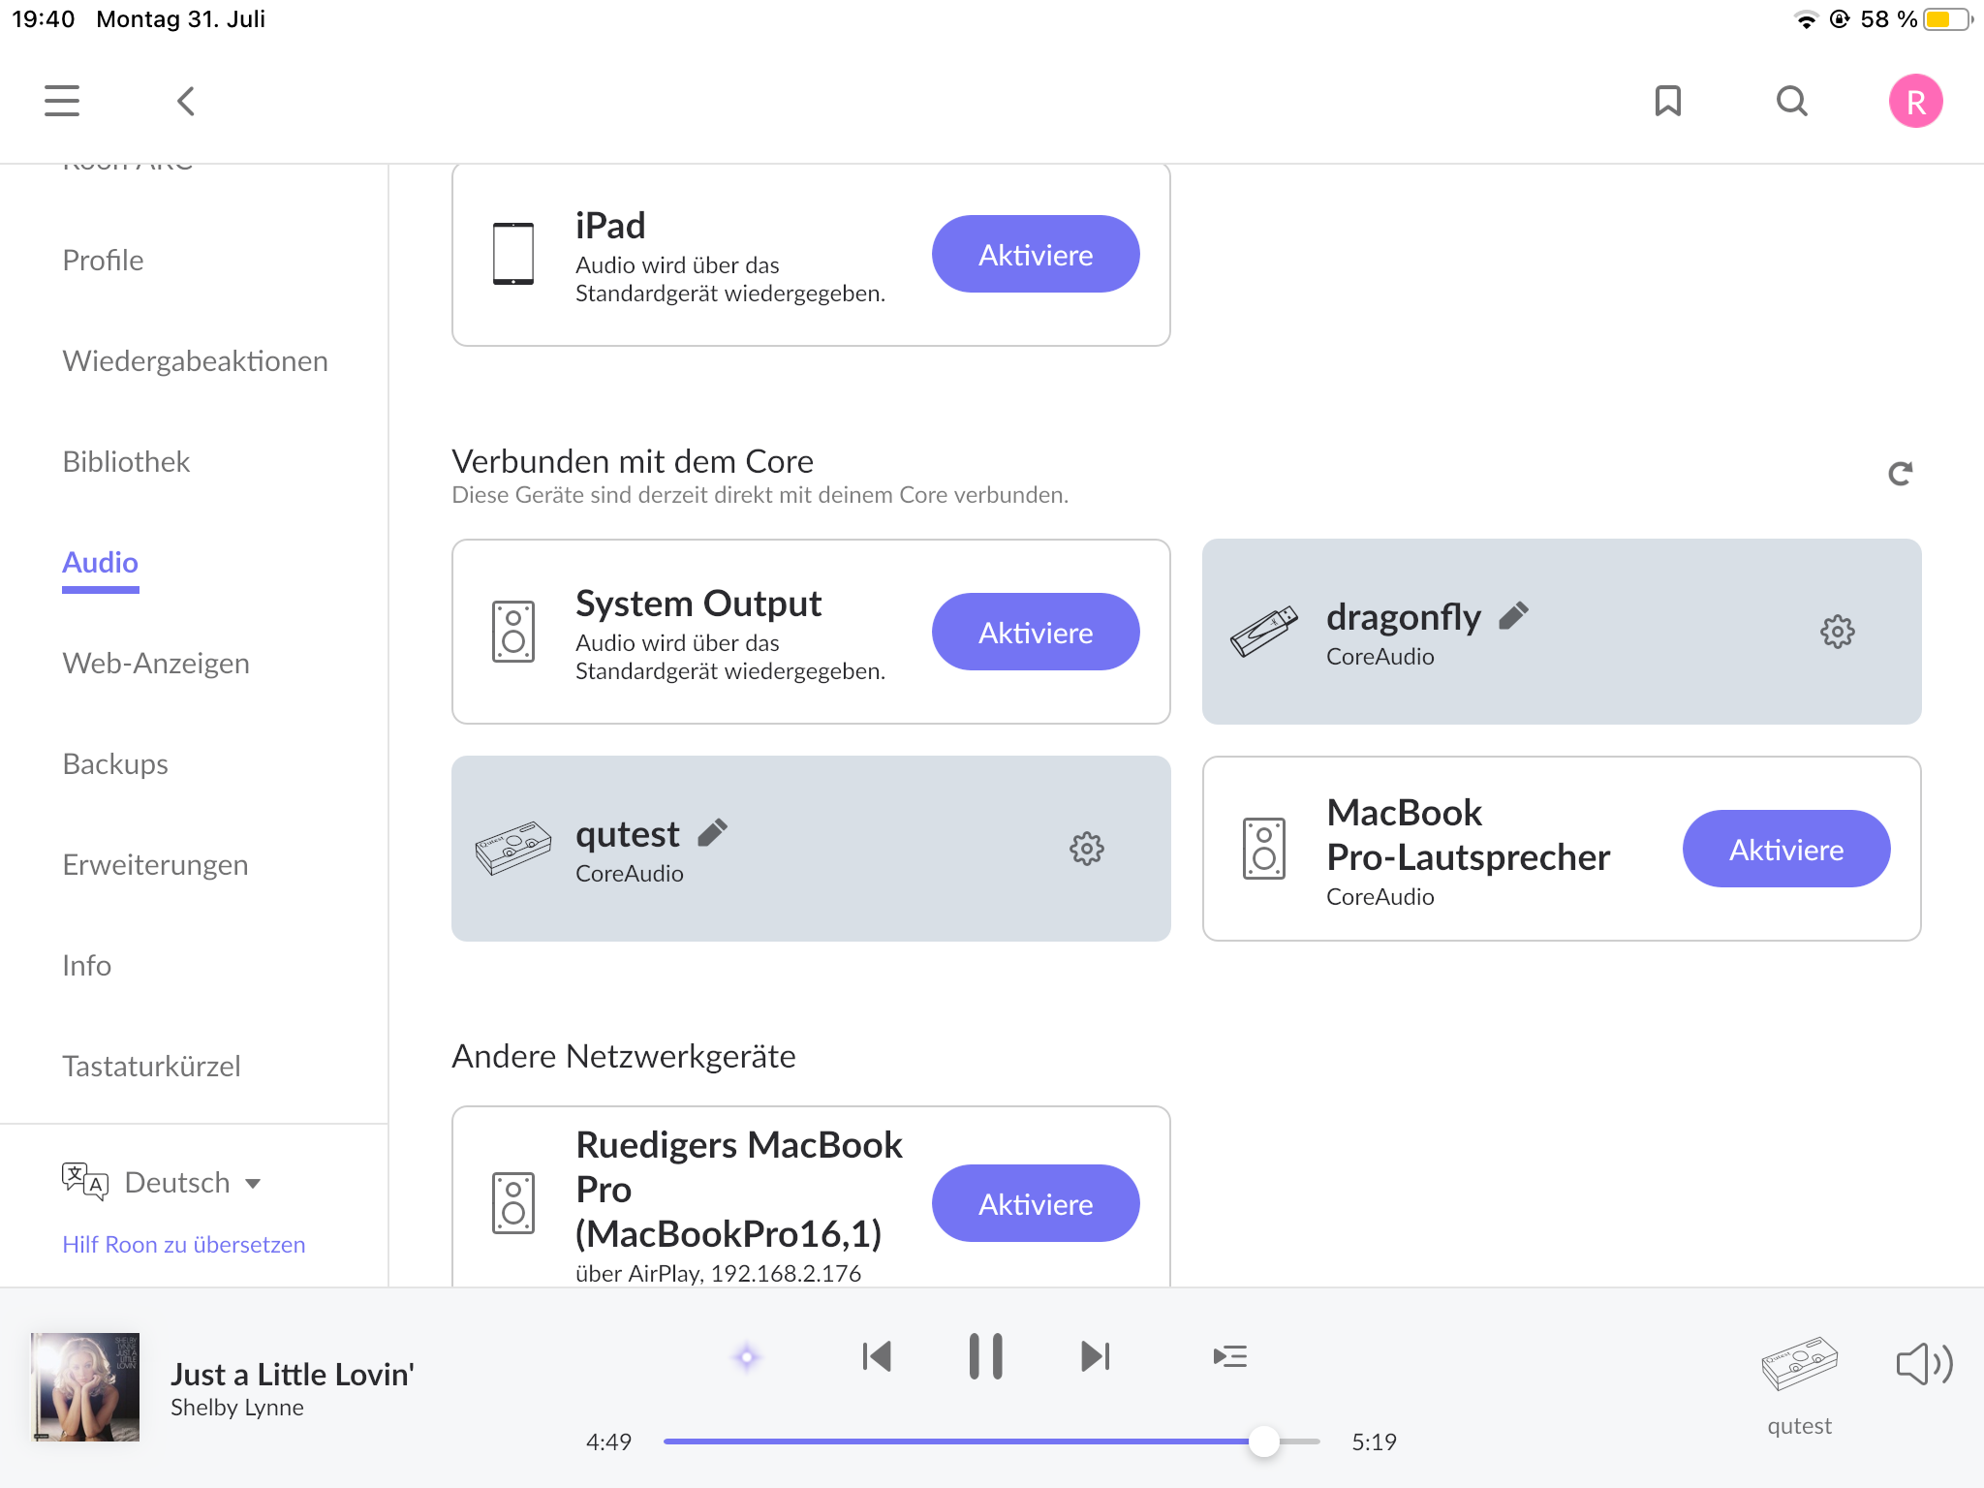The height and width of the screenshot is (1488, 1984).
Task: Open qutest device settings gear
Action: 1086,849
